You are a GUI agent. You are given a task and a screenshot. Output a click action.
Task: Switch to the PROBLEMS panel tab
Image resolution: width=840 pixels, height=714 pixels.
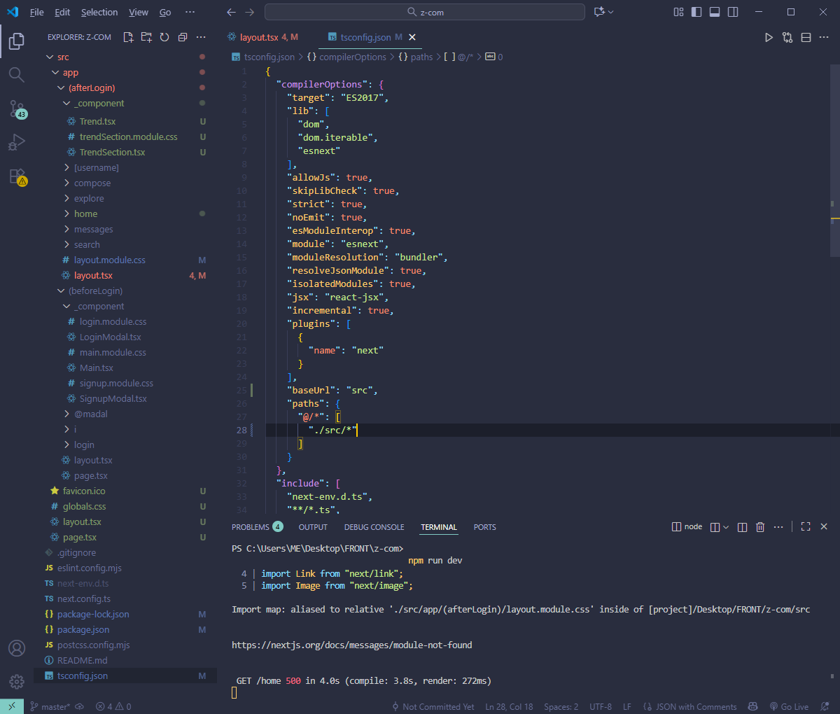coord(257,526)
